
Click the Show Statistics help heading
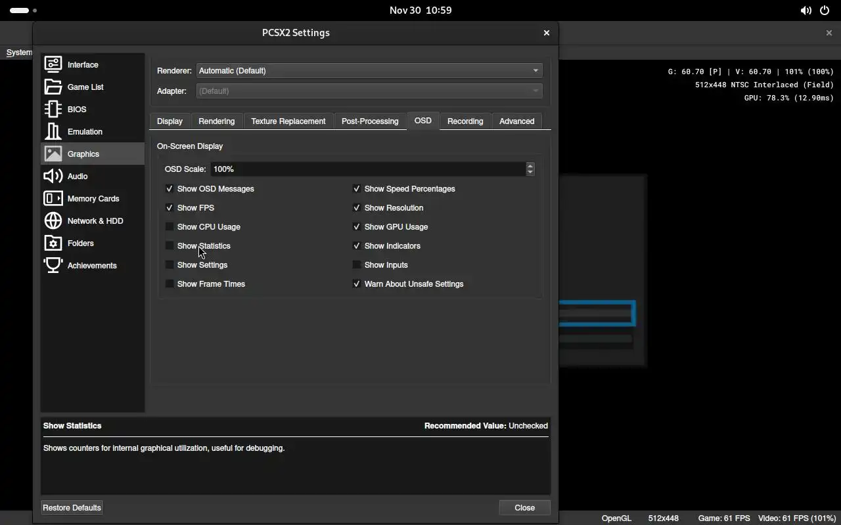pos(72,425)
